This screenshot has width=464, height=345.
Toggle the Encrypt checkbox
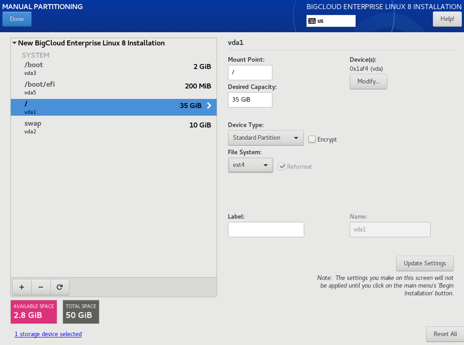312,139
